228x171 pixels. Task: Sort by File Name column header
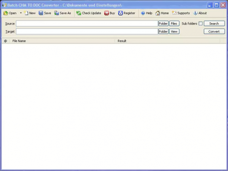63,41
